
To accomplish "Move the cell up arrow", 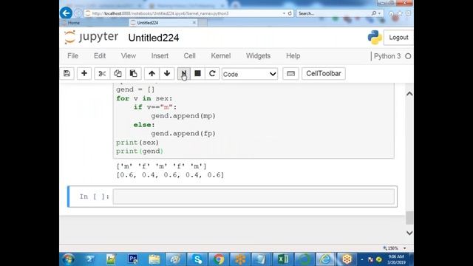I will (x=152, y=74).
